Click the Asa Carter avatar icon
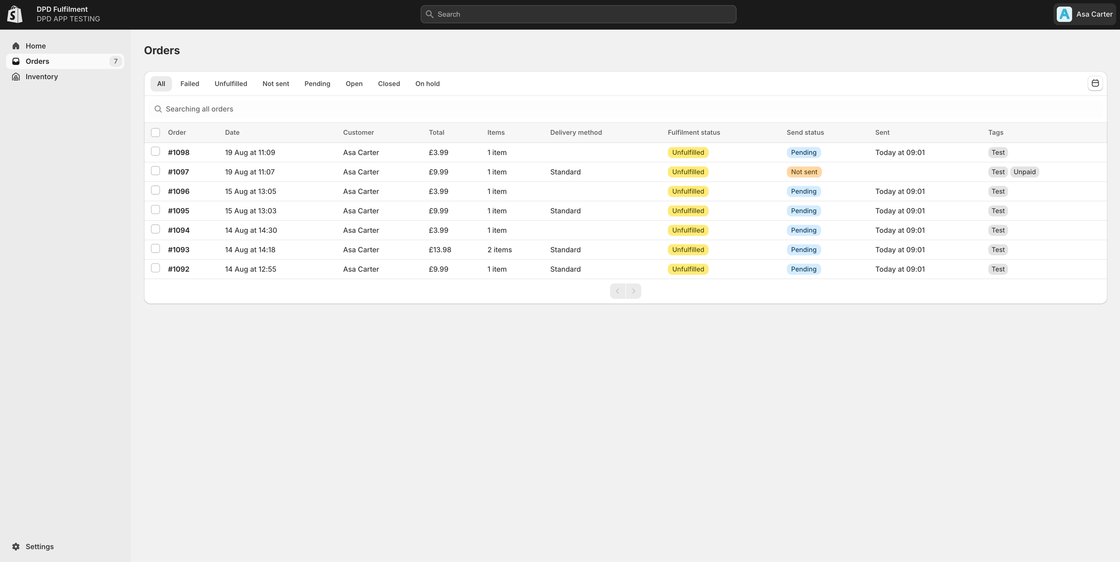This screenshot has height=562, width=1120. [1064, 14]
